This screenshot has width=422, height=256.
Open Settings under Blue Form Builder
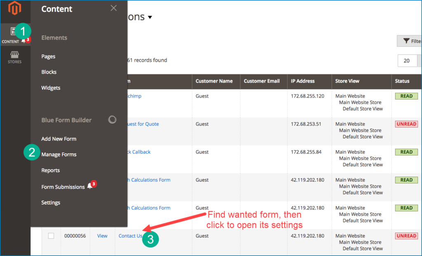[x=50, y=202]
